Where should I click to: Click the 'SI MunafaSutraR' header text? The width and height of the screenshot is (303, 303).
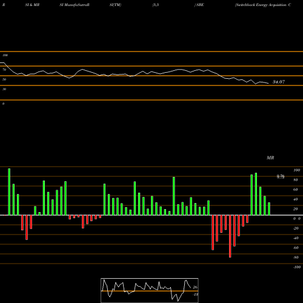[75, 5]
